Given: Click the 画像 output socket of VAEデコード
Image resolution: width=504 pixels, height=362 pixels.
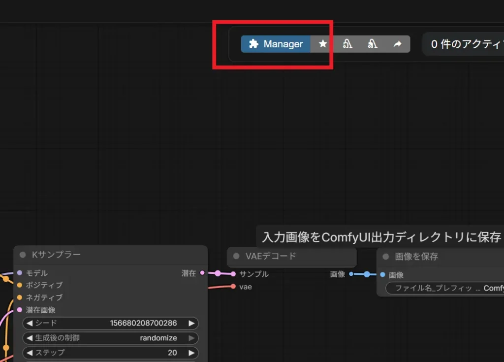Looking at the screenshot, I should coord(351,274).
